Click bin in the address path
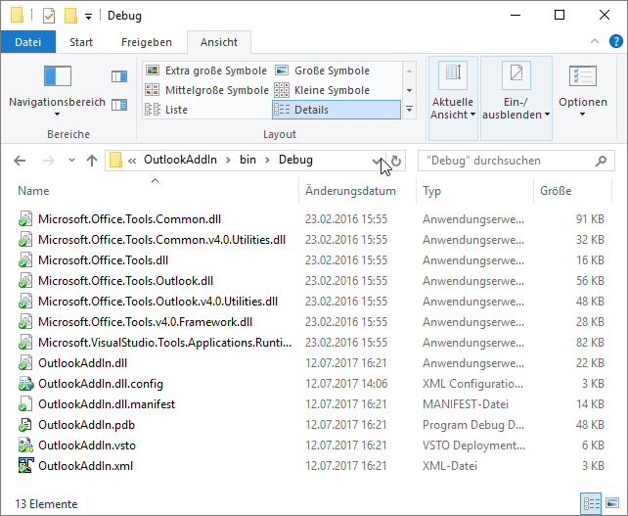The width and height of the screenshot is (628, 516). [x=247, y=160]
